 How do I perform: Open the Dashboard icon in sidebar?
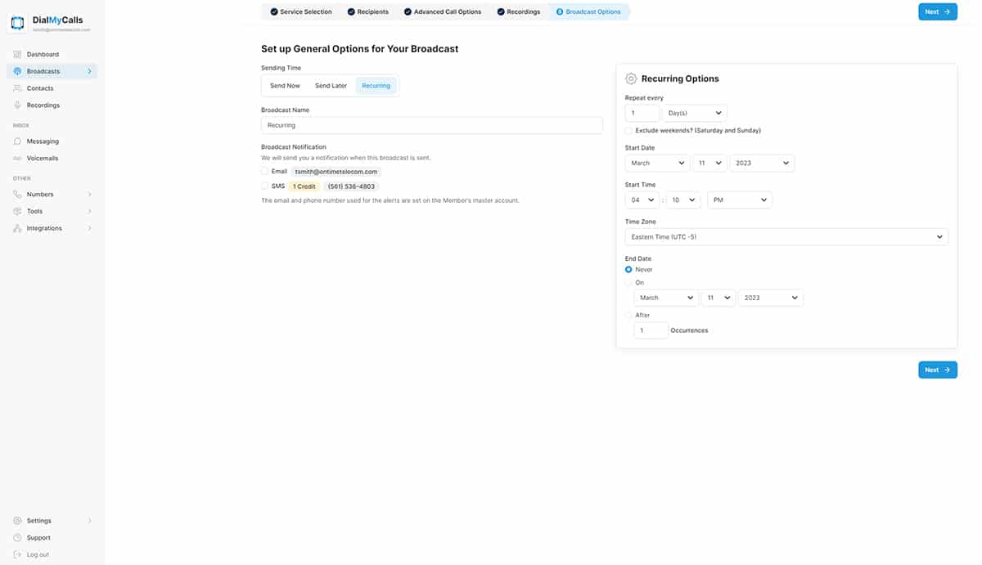(18, 54)
